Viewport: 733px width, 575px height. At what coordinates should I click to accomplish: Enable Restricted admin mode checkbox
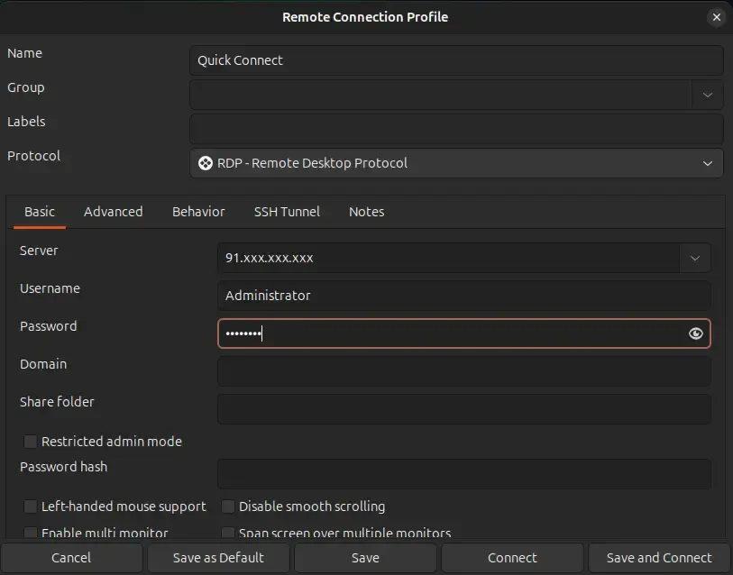(31, 442)
